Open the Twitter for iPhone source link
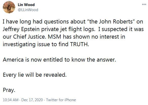The width and height of the screenshot is (148, 105). coord(61,100)
